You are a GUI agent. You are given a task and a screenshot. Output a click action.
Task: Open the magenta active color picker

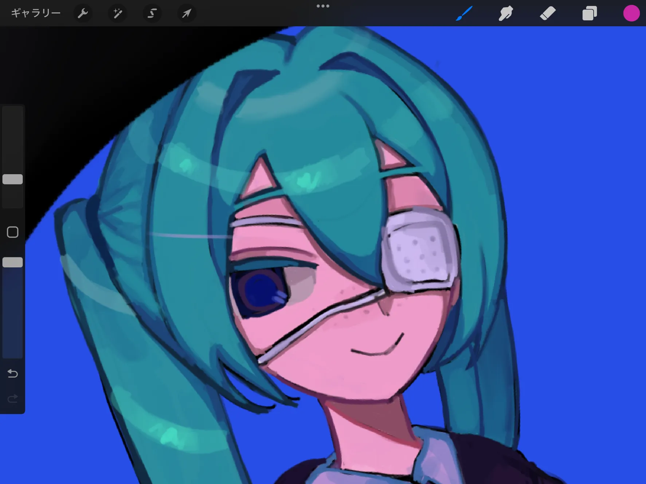[631, 13]
